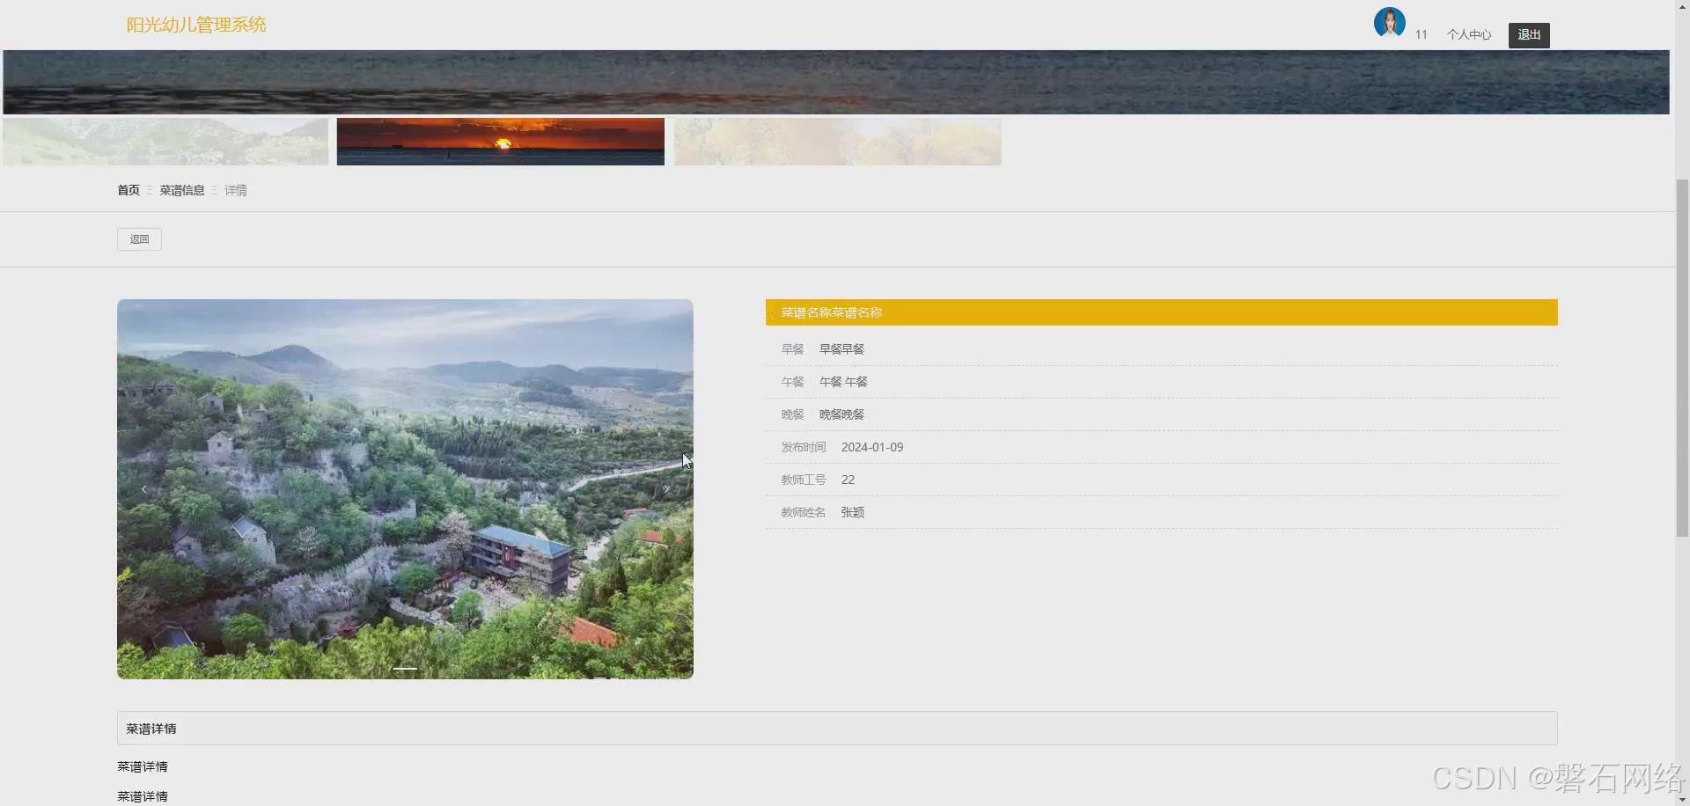Click the 早餐早餐 value

(x=841, y=349)
